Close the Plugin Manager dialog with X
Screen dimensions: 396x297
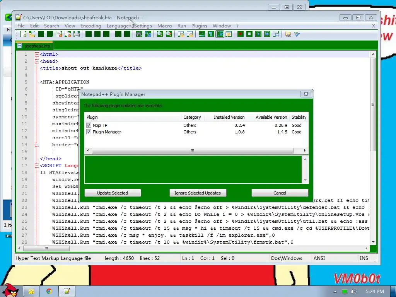[x=306, y=94]
